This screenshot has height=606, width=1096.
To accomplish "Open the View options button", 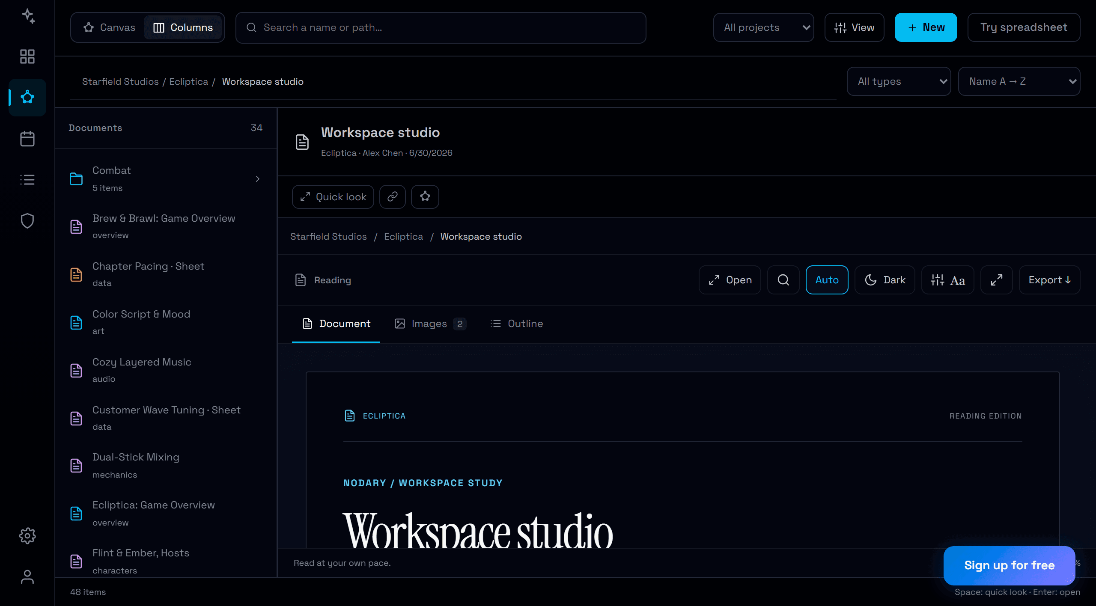I will pyautogui.click(x=855, y=27).
